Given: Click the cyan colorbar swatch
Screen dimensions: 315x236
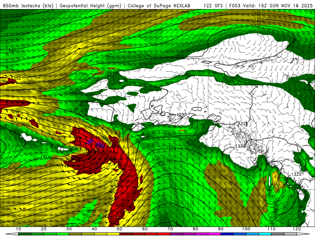Looking at the screenshot, I should tap(265, 234).
